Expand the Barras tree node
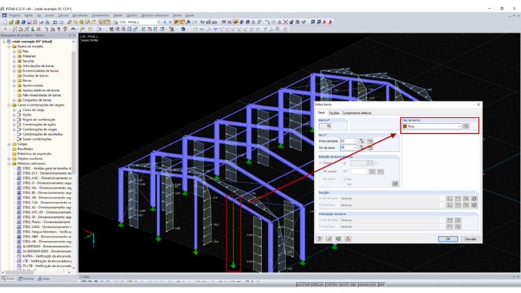 click(x=14, y=81)
